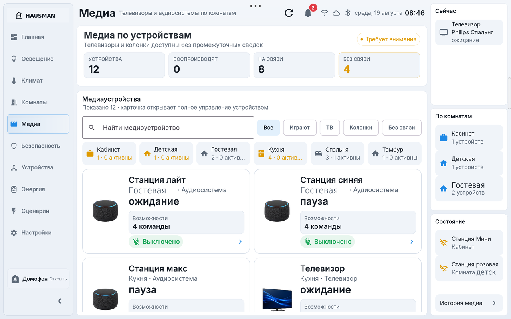Filter devices by ТВ
This screenshot has height=319, width=511.
tap(329, 128)
